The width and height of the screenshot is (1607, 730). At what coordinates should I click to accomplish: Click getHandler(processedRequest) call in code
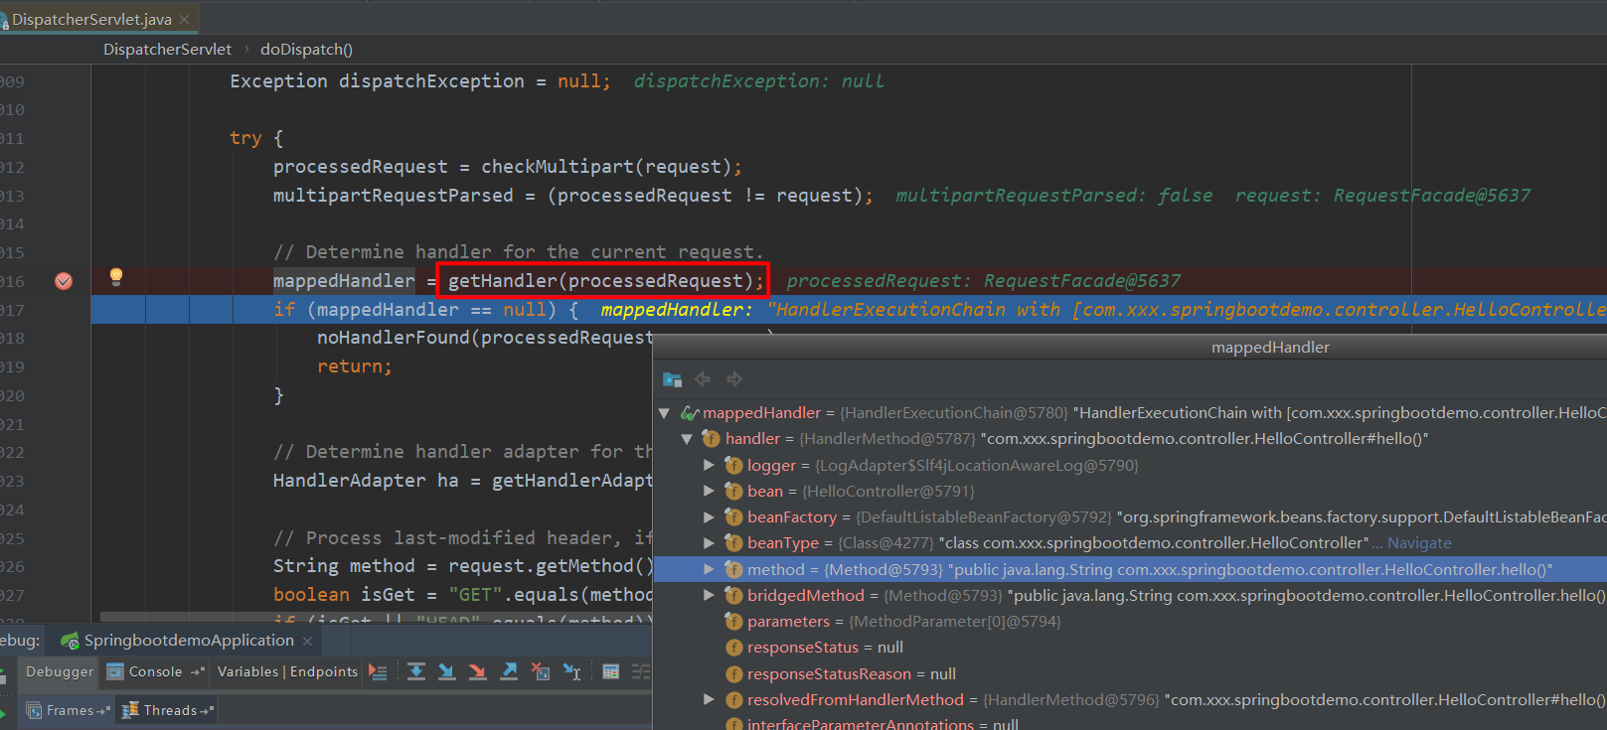601,281
